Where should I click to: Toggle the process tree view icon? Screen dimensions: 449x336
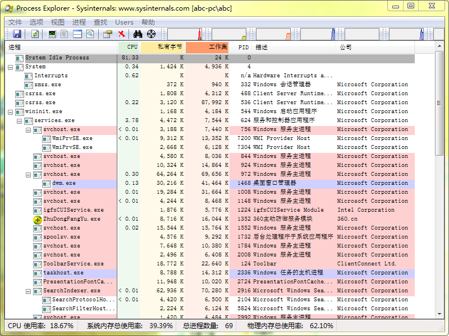coord(65,34)
